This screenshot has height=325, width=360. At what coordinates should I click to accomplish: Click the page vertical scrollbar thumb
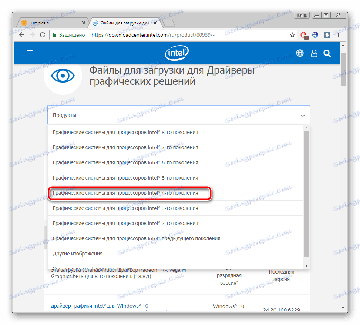[343, 69]
